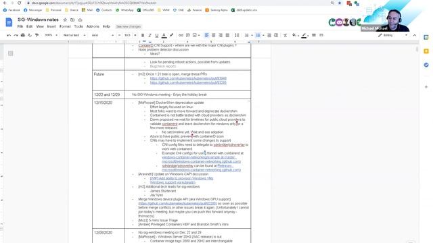Open the Keep side panel icon

(426, 51)
